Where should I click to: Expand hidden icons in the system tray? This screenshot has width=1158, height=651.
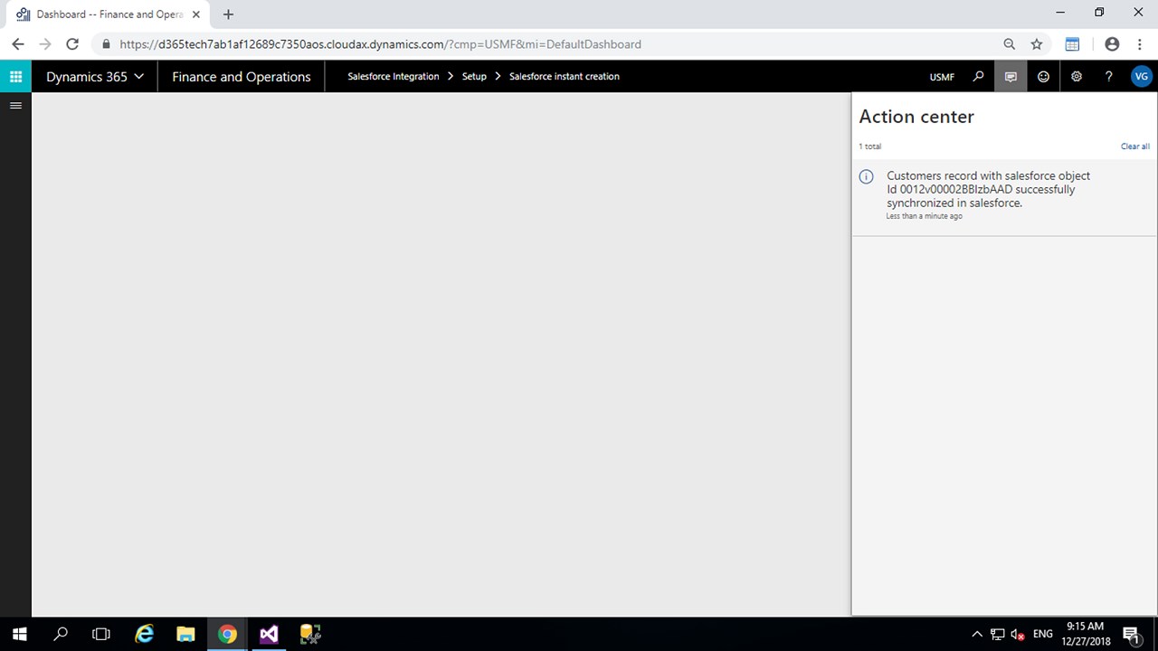click(x=977, y=634)
